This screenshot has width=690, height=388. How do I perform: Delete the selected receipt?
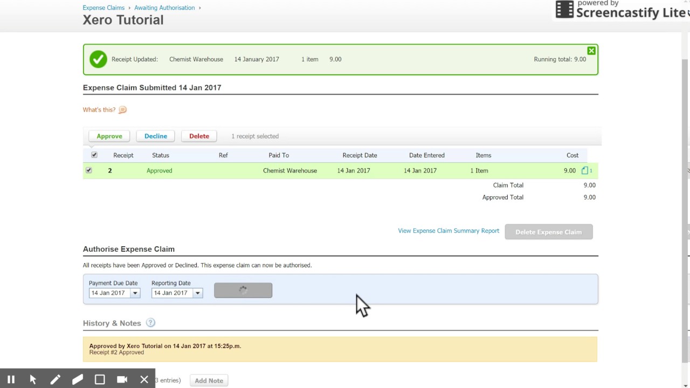coord(199,136)
